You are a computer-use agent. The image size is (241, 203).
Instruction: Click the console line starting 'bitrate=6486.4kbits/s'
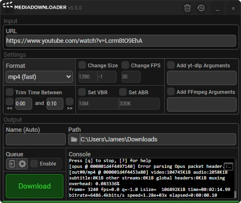[x=143, y=195]
